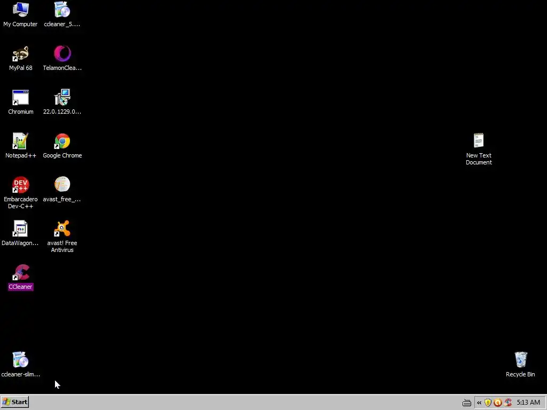This screenshot has height=410, width=547.
Task: Click the yellow security shield tray icon
Action: tap(488, 403)
